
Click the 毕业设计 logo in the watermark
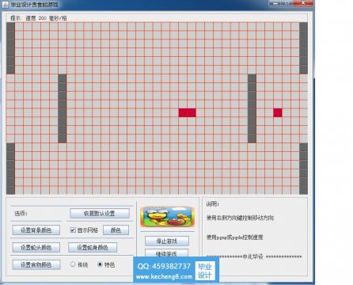(x=205, y=271)
